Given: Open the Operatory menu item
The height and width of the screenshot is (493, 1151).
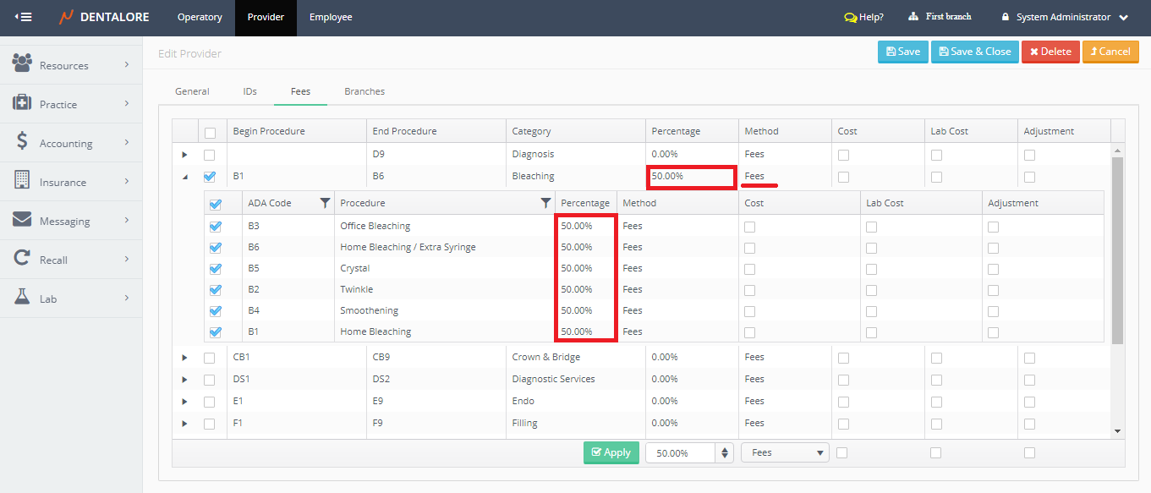Looking at the screenshot, I should [200, 17].
